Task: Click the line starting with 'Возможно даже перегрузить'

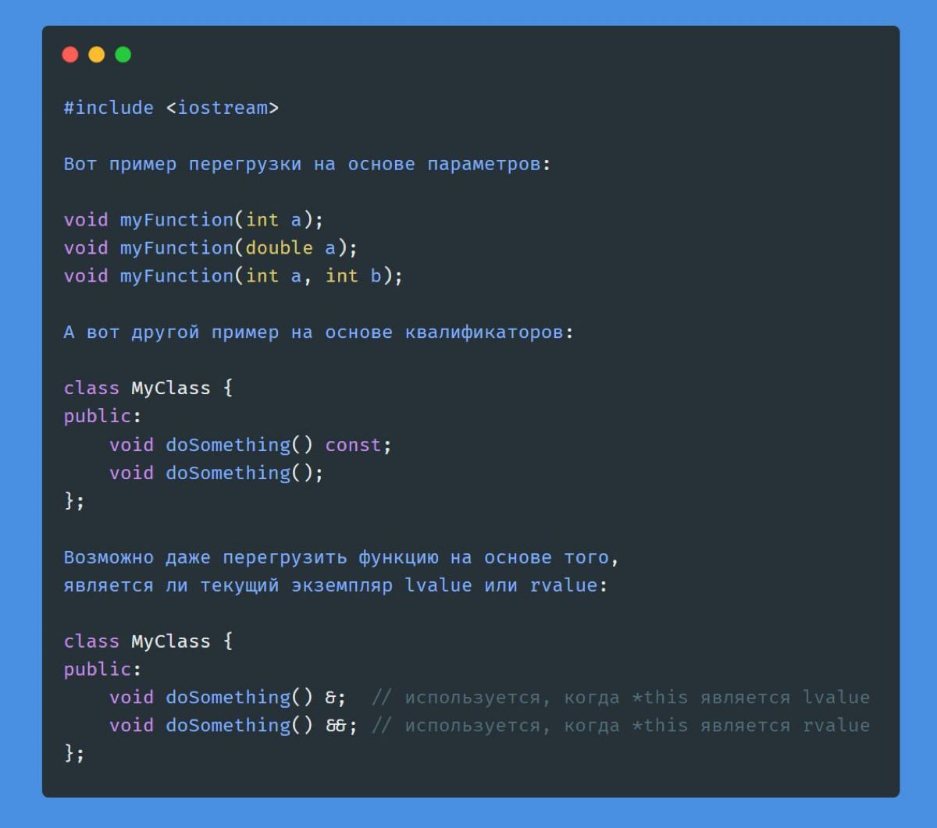Action: [x=341, y=557]
